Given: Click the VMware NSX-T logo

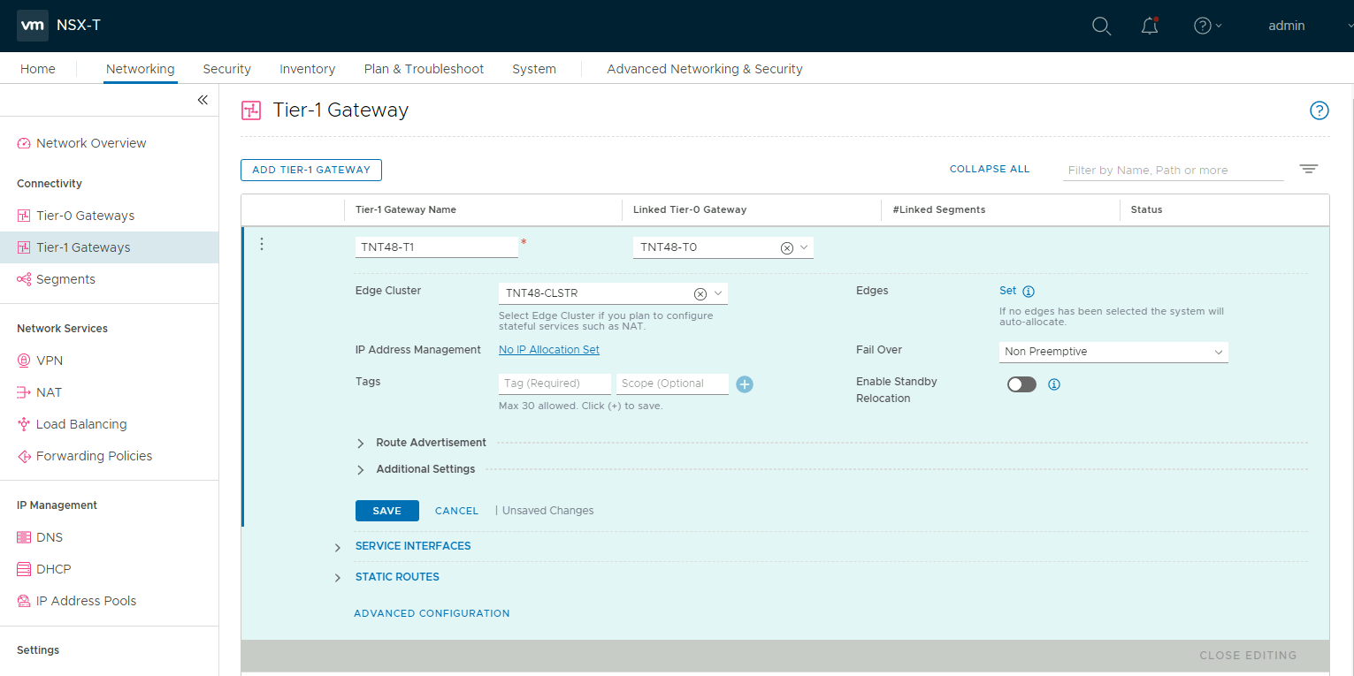Looking at the screenshot, I should [33, 26].
